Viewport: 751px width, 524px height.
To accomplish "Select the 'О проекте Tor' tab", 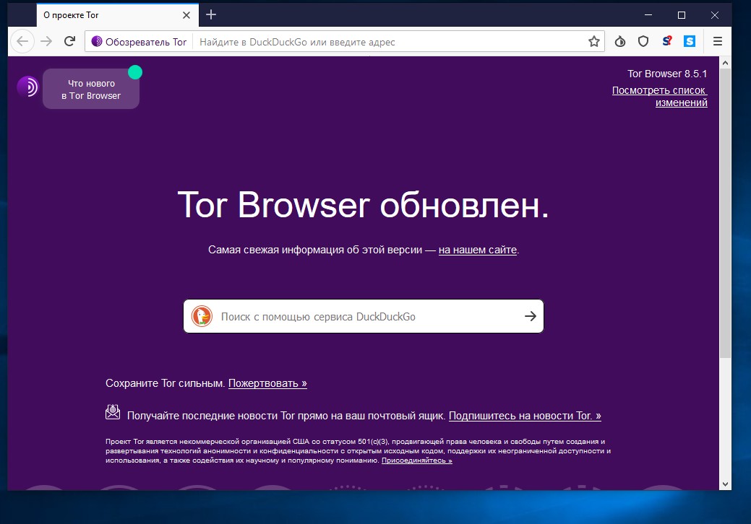I will pos(117,15).
